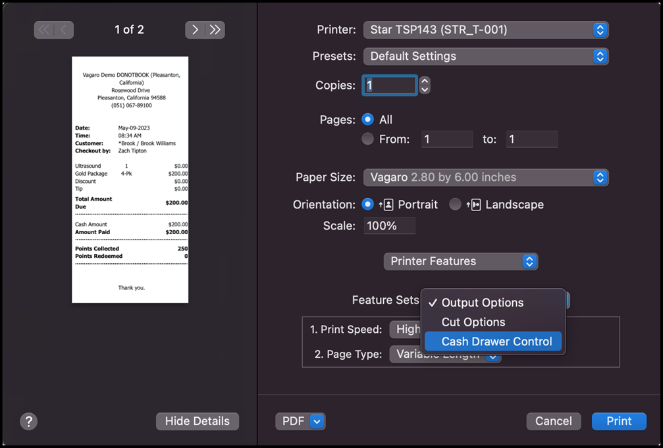Click the Cancel button
The height and width of the screenshot is (448, 663).
click(x=554, y=422)
